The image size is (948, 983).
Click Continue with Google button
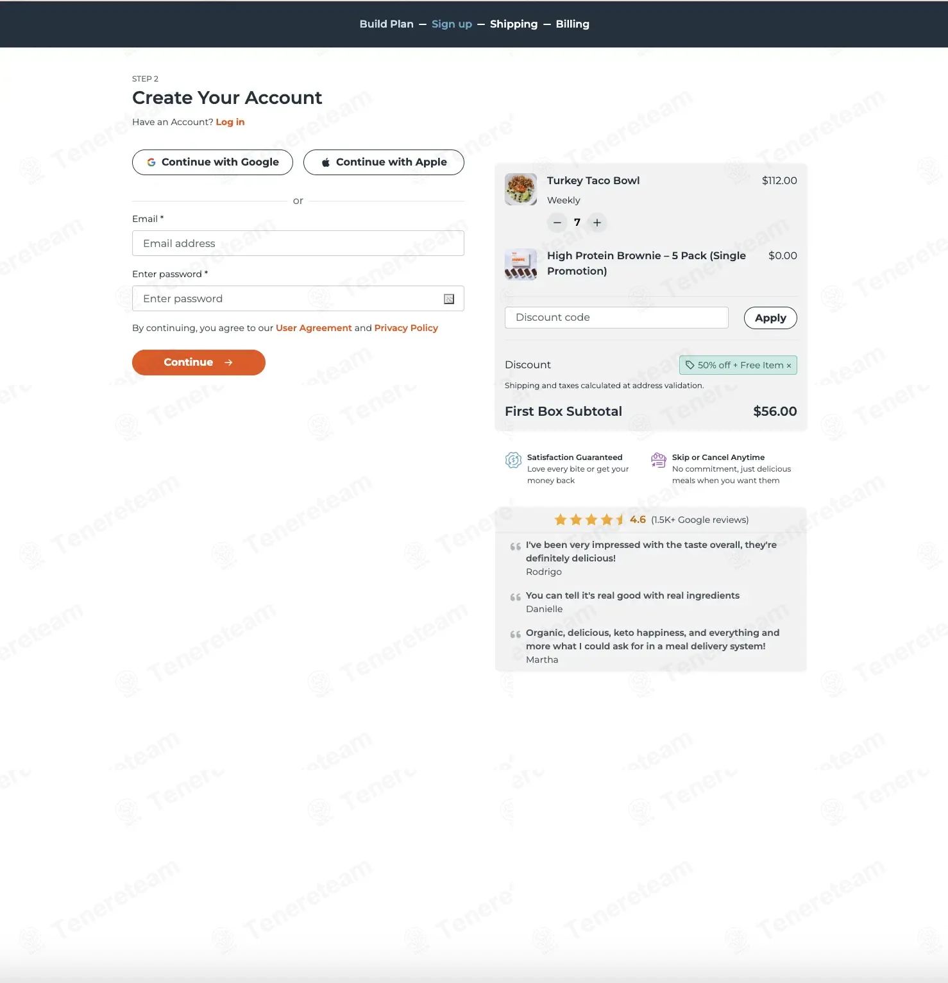coord(212,162)
